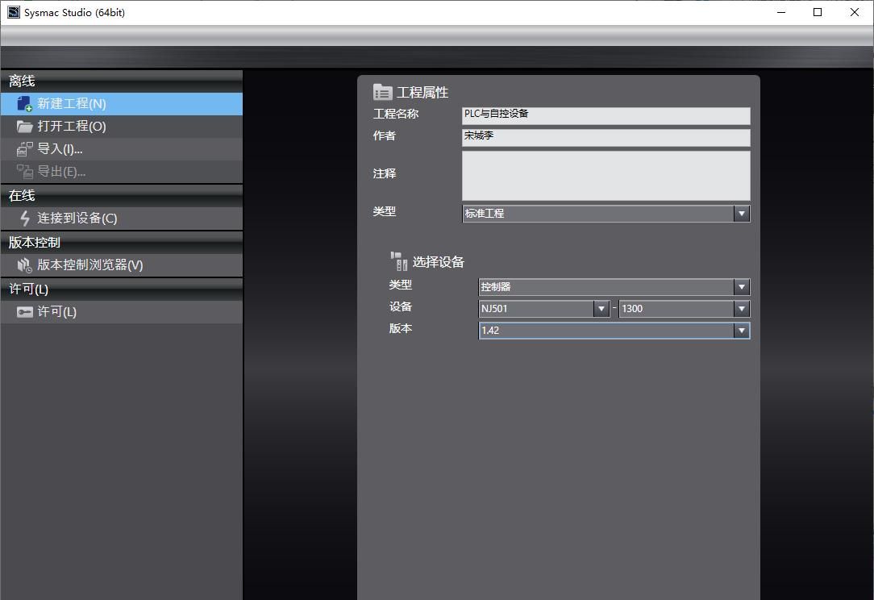Image resolution: width=874 pixels, height=600 pixels.
Task: Open device category dropdown 控制器
Action: [x=614, y=287]
